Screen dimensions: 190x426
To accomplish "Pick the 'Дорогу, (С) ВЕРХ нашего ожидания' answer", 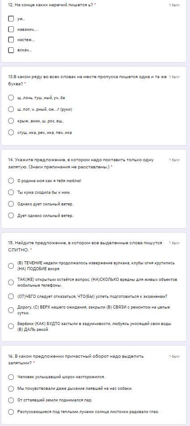I will coord(11,310).
